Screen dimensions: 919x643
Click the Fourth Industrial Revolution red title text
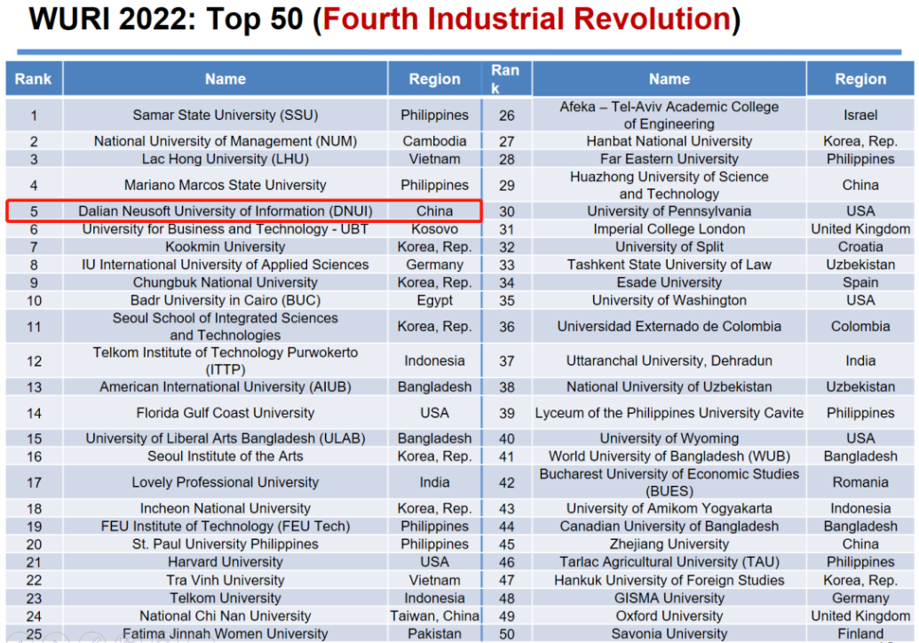coord(527,20)
